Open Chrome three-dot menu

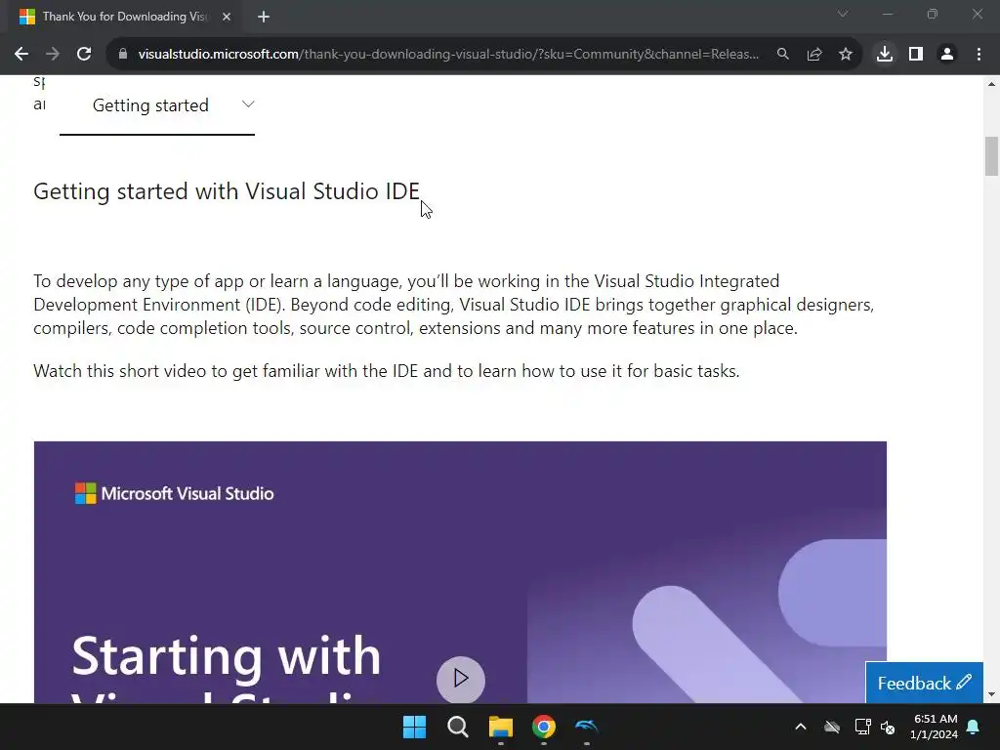pyautogui.click(x=979, y=55)
